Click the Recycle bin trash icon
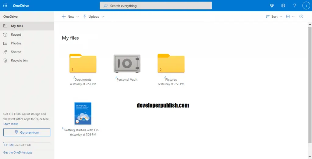The width and height of the screenshot is (312, 159). (x=5, y=61)
